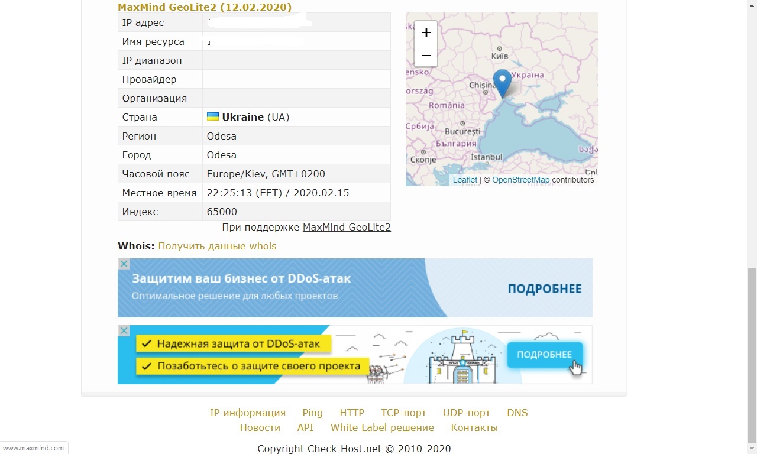Image resolution: width=757 pixels, height=454 pixels.
Task: Click the vertical scrollbar thumb
Action: [x=752, y=355]
